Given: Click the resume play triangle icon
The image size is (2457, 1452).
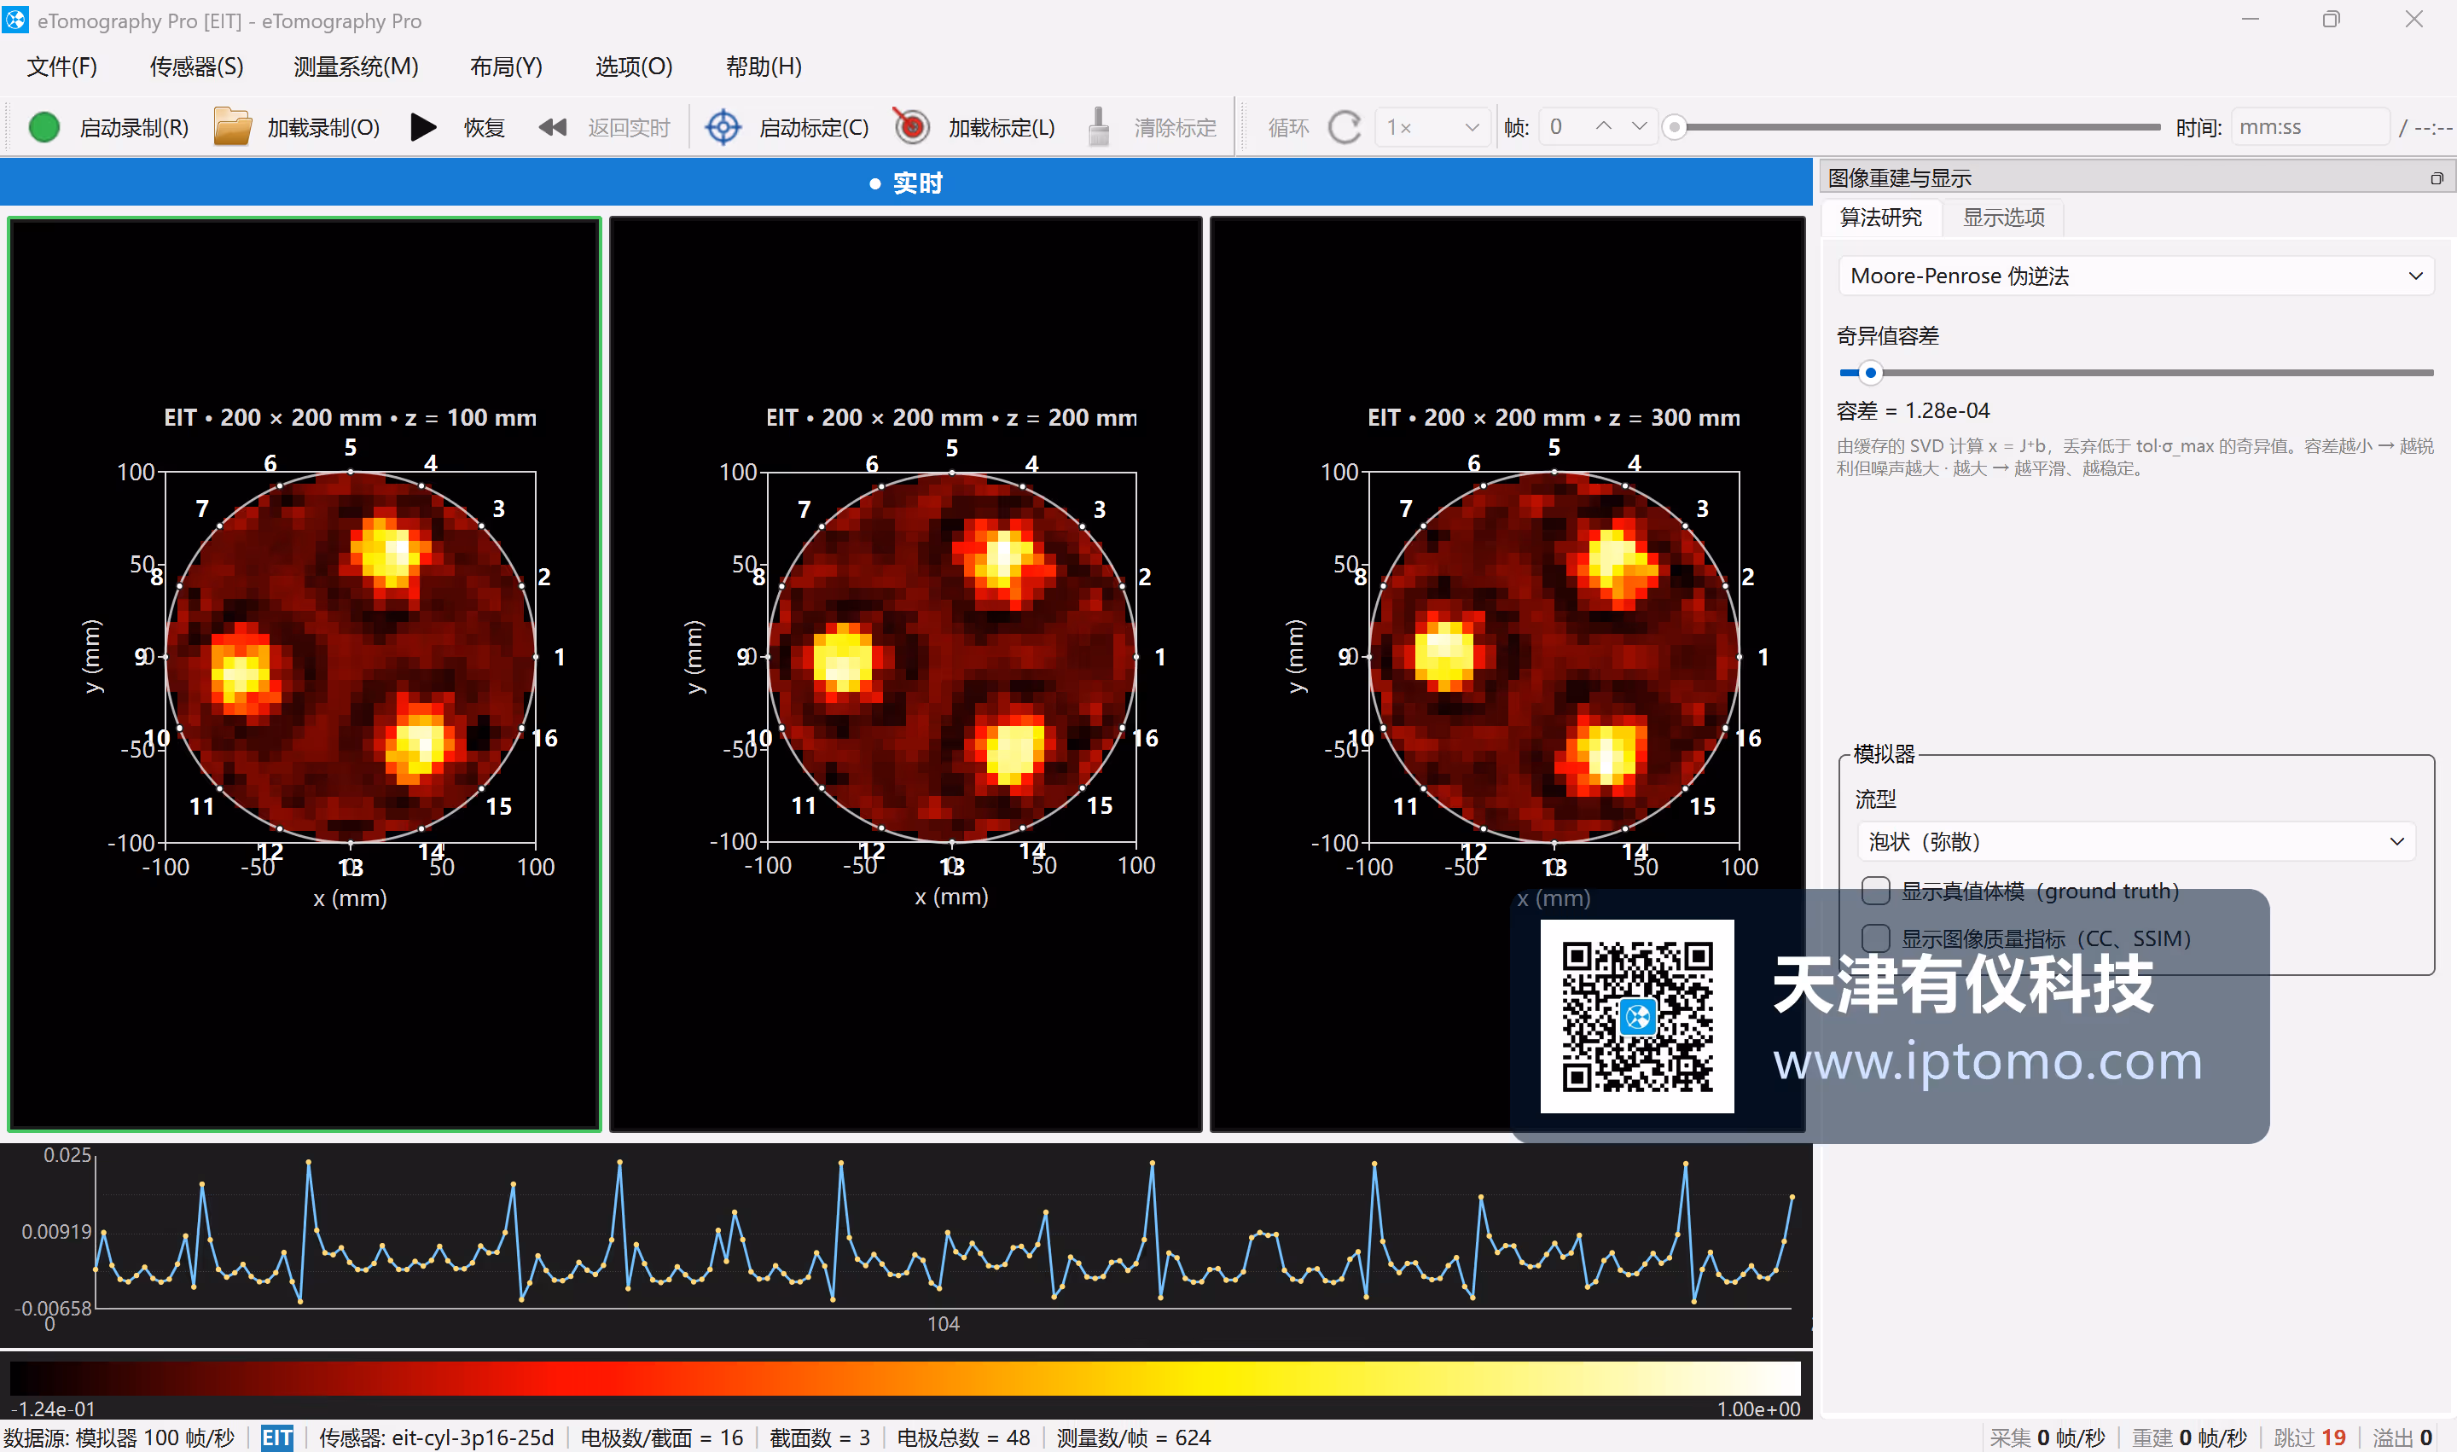Looking at the screenshot, I should [422, 127].
